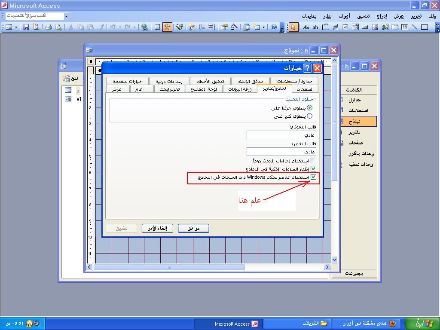Open the تنسيق menu
The height and width of the screenshot is (330, 440).
(364, 16)
